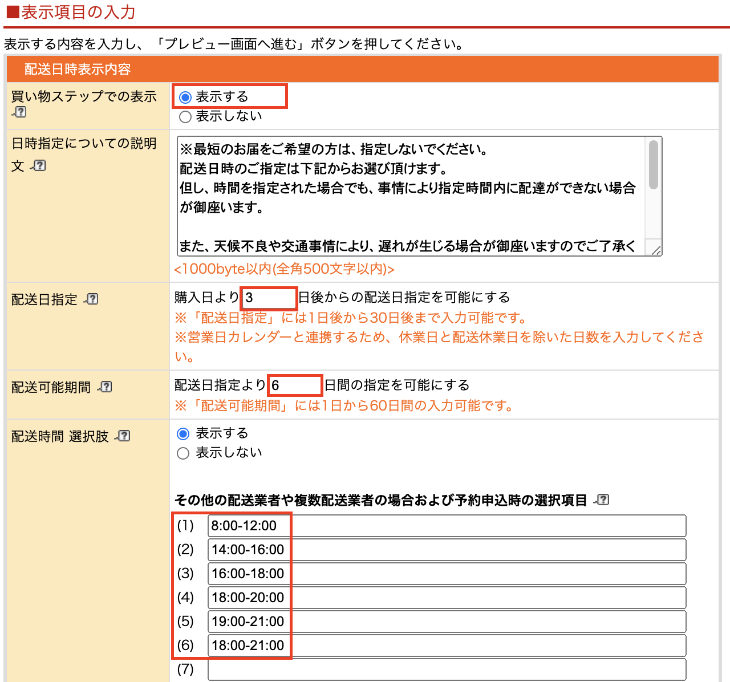
Task: Click the 表示項目の入力 heading
Action: click(x=71, y=12)
